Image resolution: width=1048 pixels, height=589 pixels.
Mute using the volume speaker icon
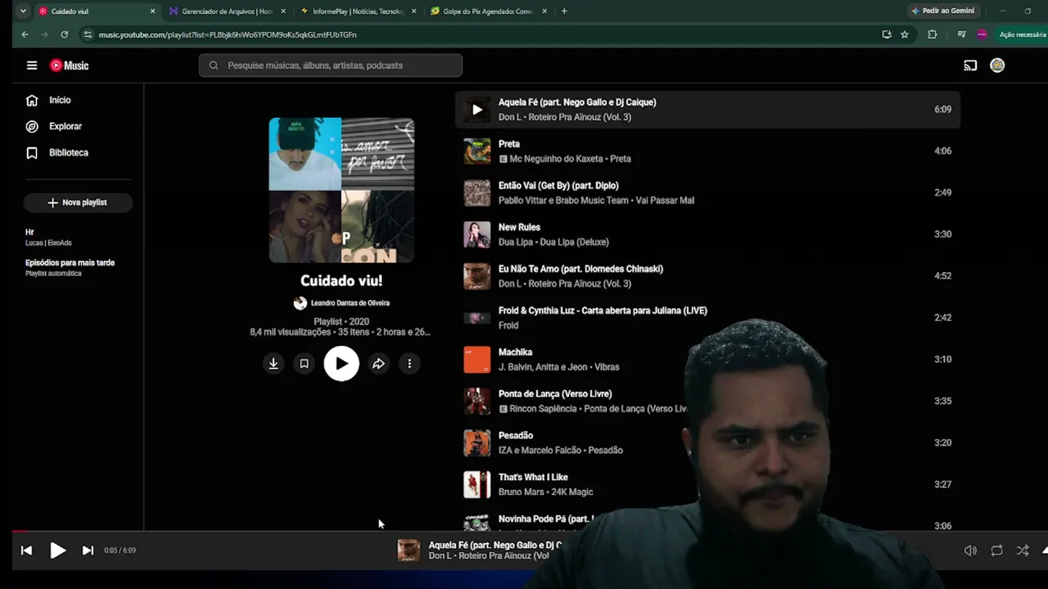coord(970,551)
